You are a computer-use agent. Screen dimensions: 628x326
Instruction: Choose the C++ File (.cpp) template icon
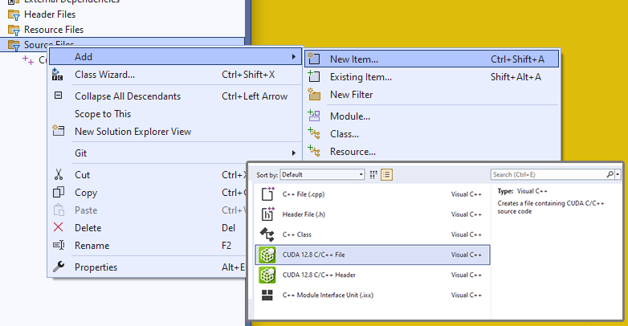[x=267, y=194]
